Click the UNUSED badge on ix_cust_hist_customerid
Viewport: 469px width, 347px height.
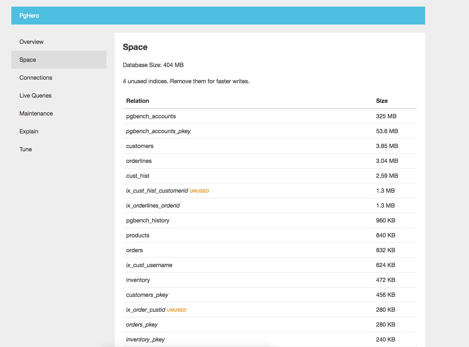click(x=199, y=190)
